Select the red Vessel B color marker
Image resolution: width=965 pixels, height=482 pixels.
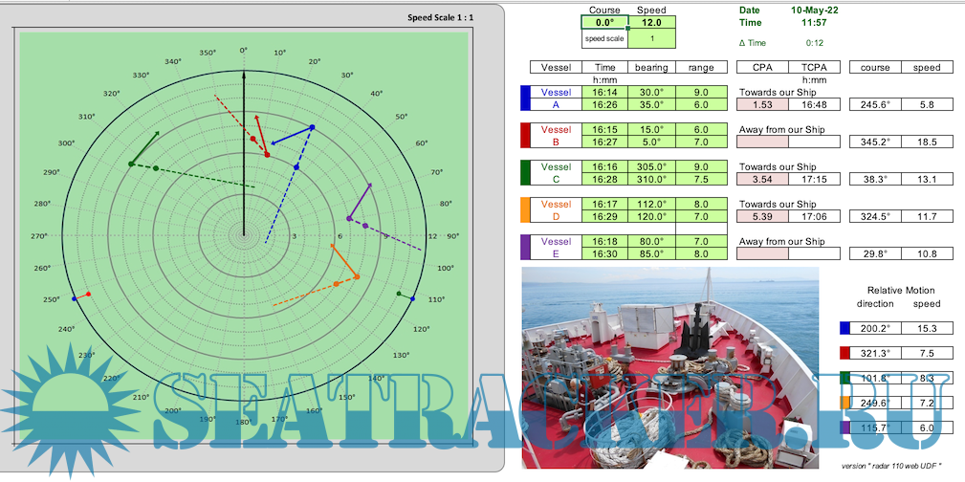click(x=524, y=135)
